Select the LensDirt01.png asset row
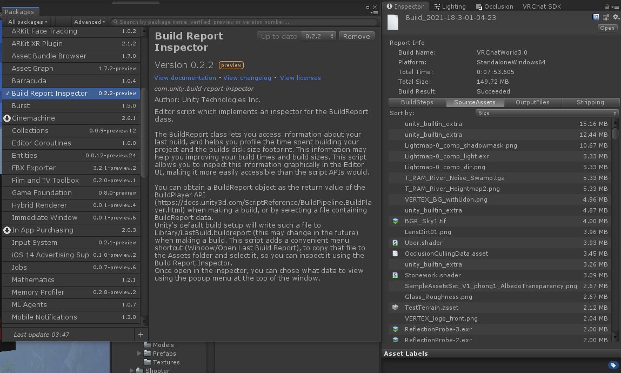 (x=500, y=232)
